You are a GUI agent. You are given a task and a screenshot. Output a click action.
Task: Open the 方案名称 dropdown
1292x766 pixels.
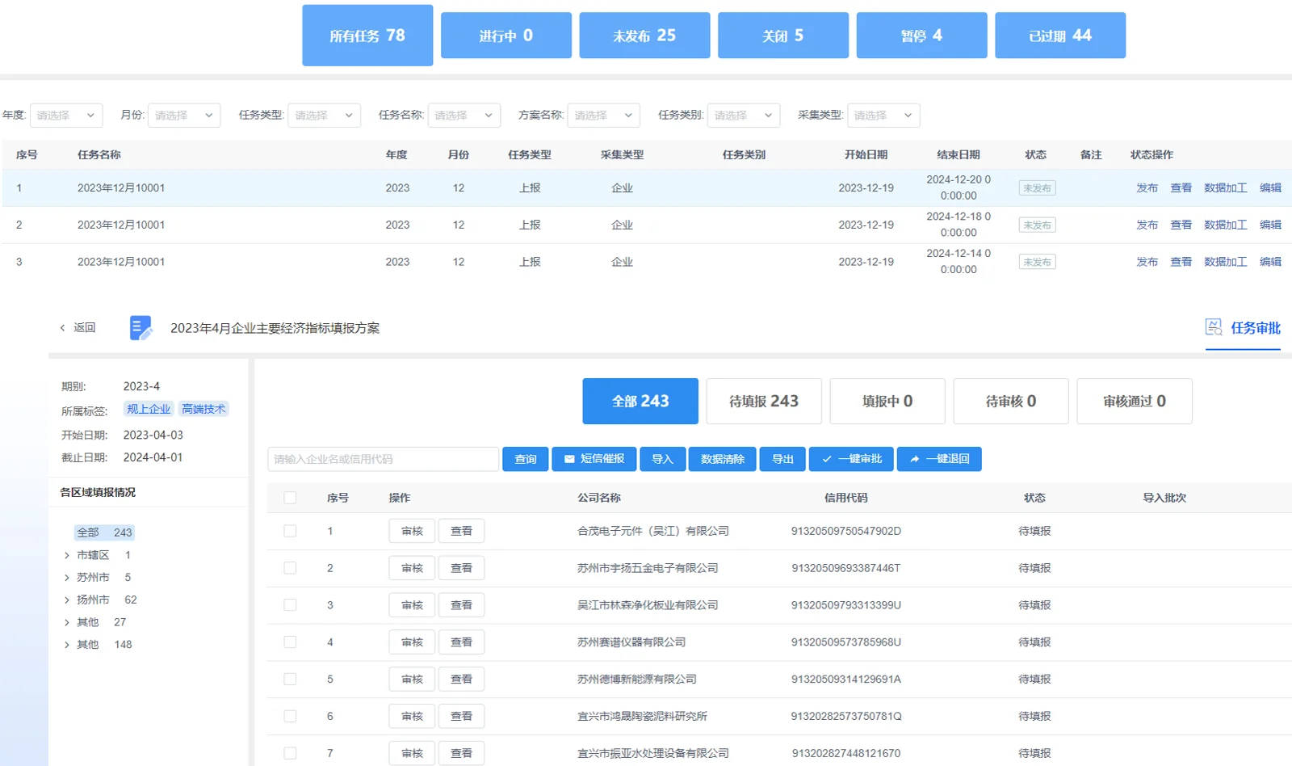(x=604, y=116)
